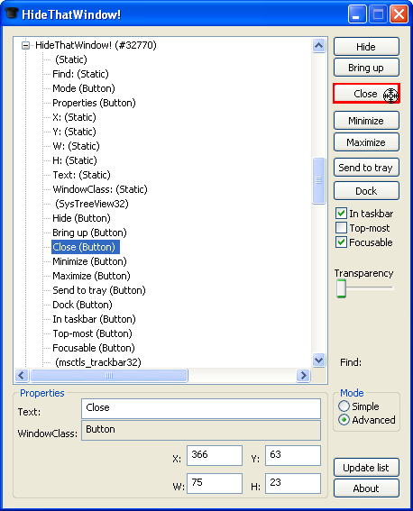Select the (SysTreeView32) tree entry
Viewport: 413px width, 511px height.
tap(92, 204)
